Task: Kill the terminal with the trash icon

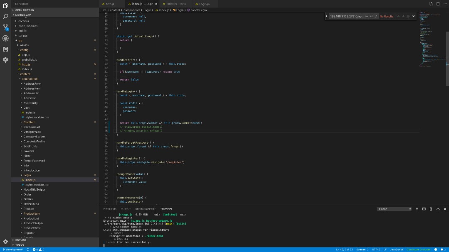Action: tap(431, 209)
